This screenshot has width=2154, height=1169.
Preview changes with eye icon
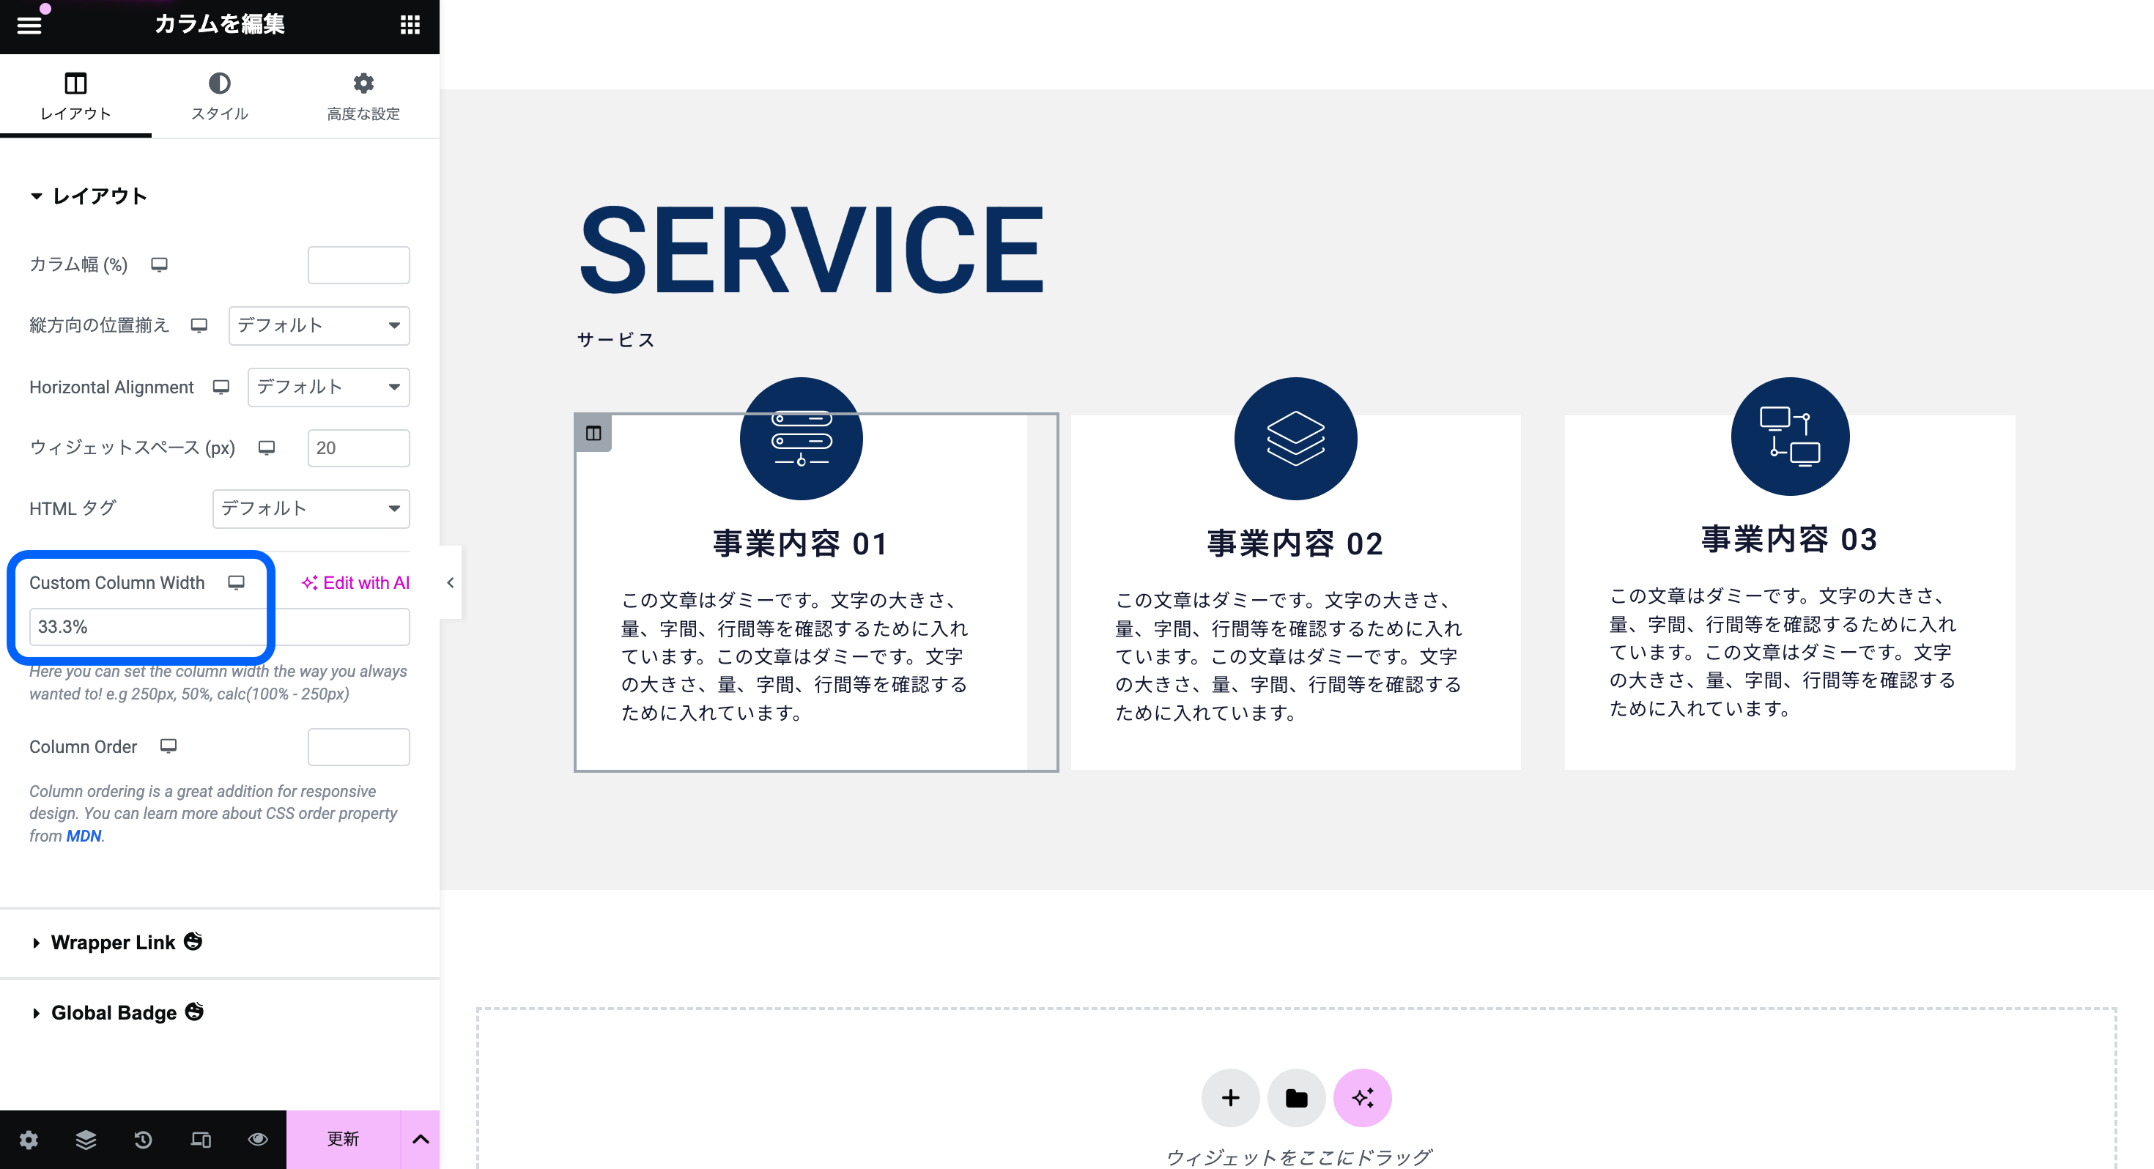click(x=258, y=1139)
